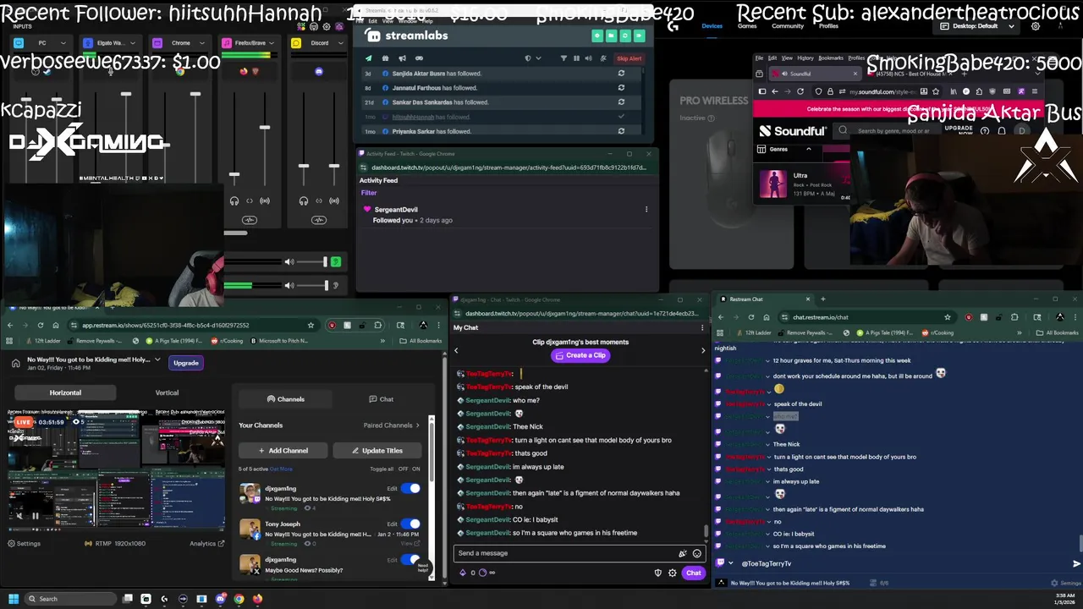Replay Jannatul Farthous follow alert
1083x609 pixels.
pos(621,87)
